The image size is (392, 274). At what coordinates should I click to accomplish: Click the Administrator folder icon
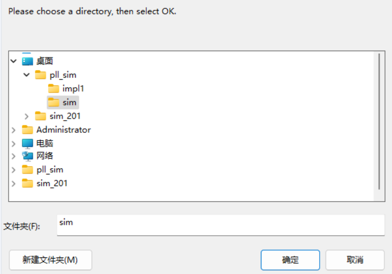27,129
